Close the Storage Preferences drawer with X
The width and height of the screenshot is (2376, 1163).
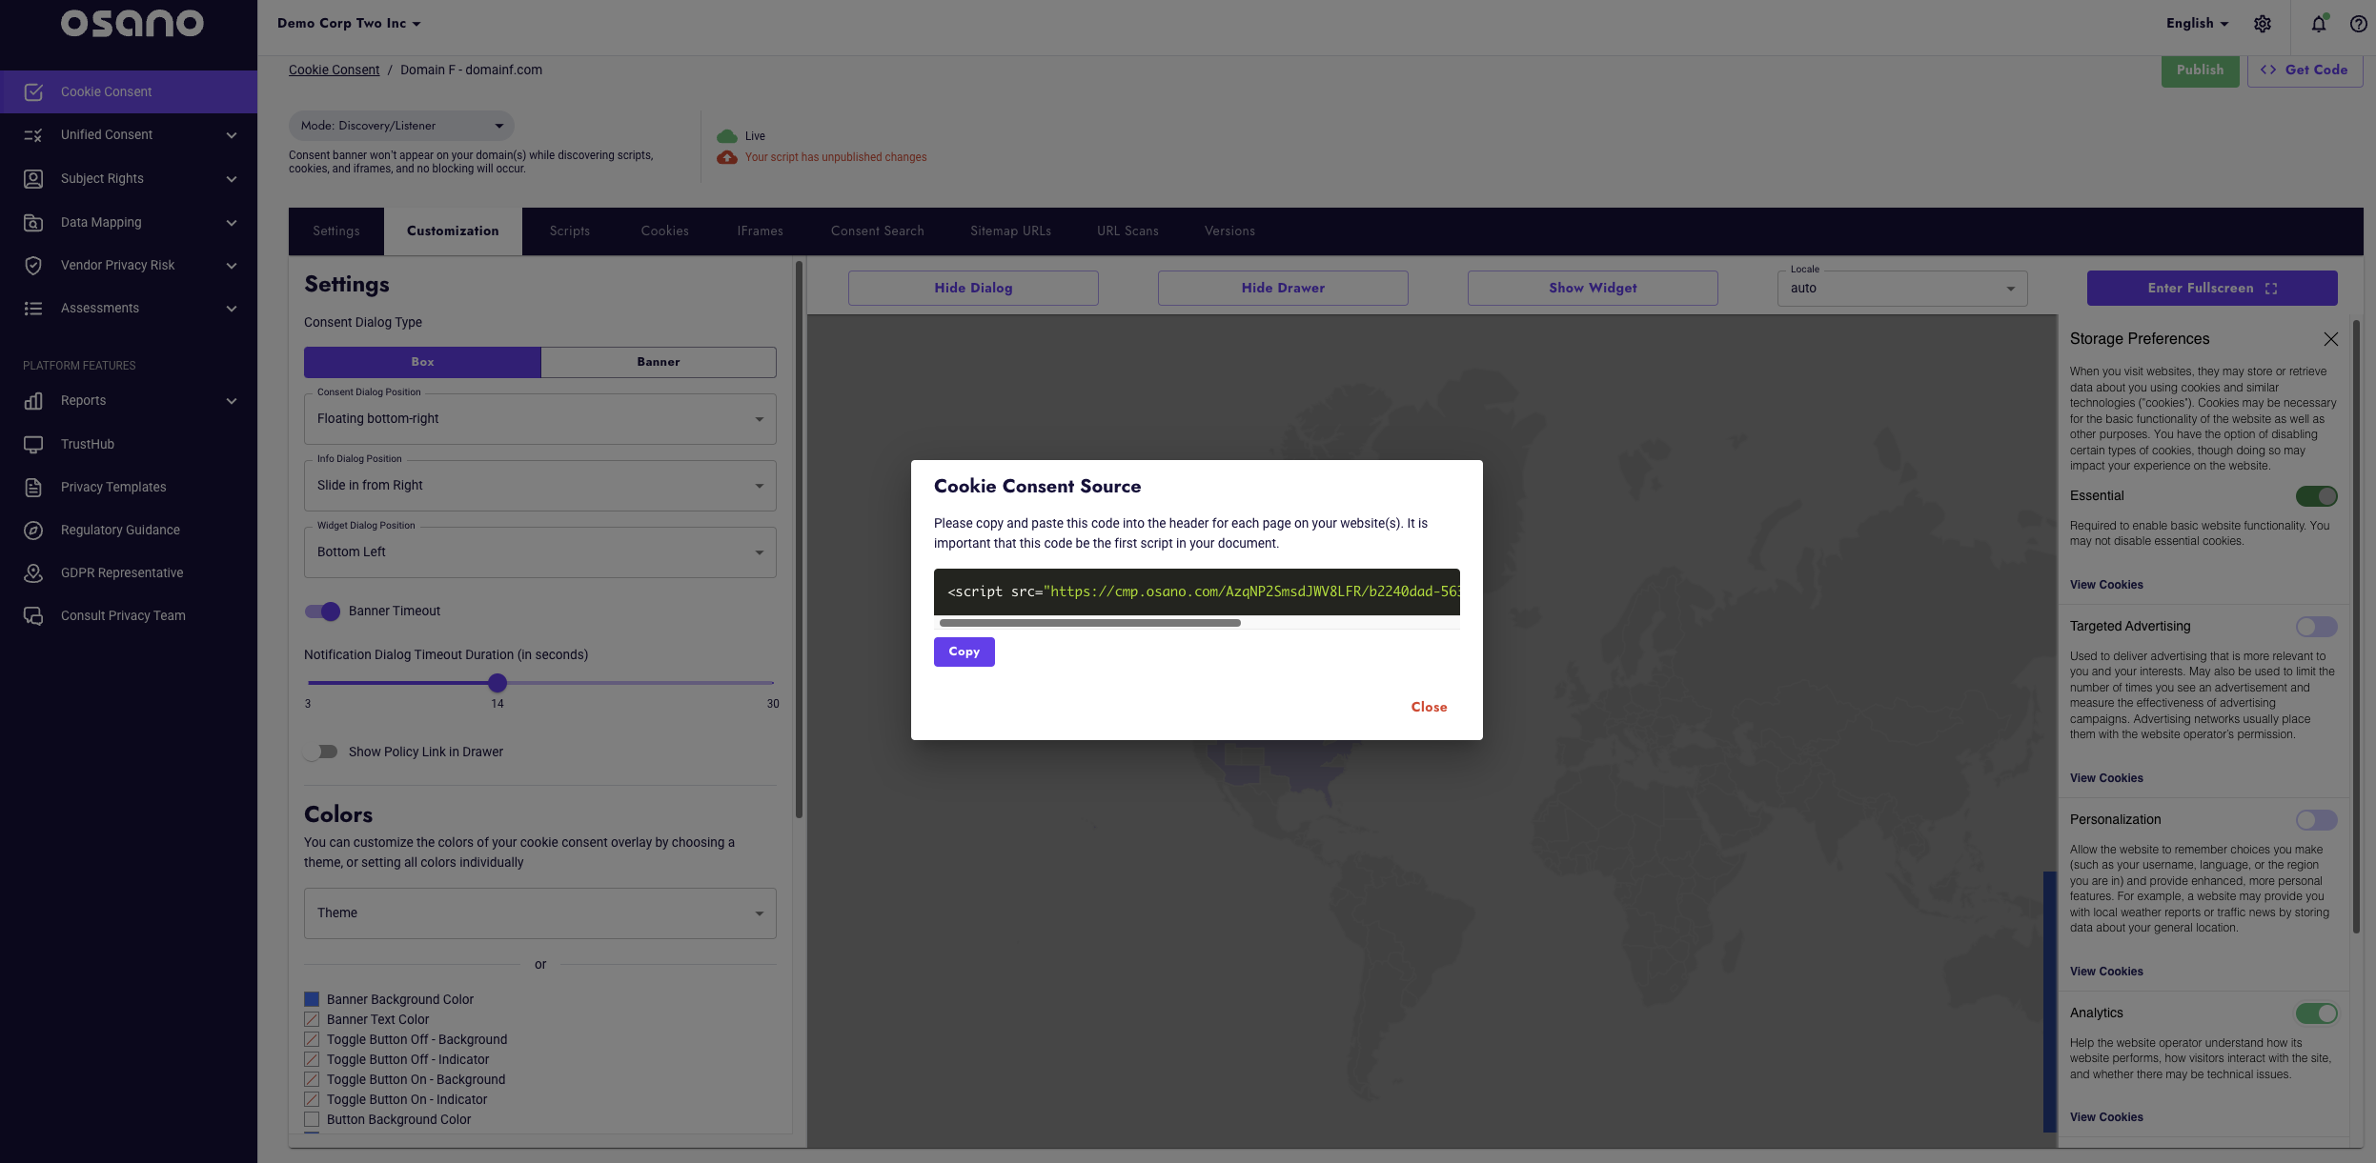pos(2330,339)
